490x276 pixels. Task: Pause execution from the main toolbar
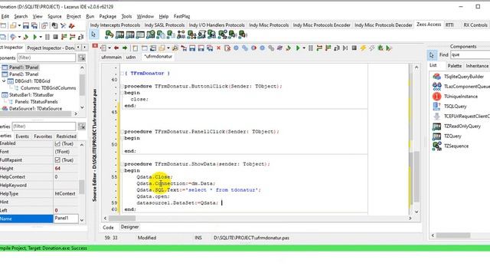tap(47, 37)
